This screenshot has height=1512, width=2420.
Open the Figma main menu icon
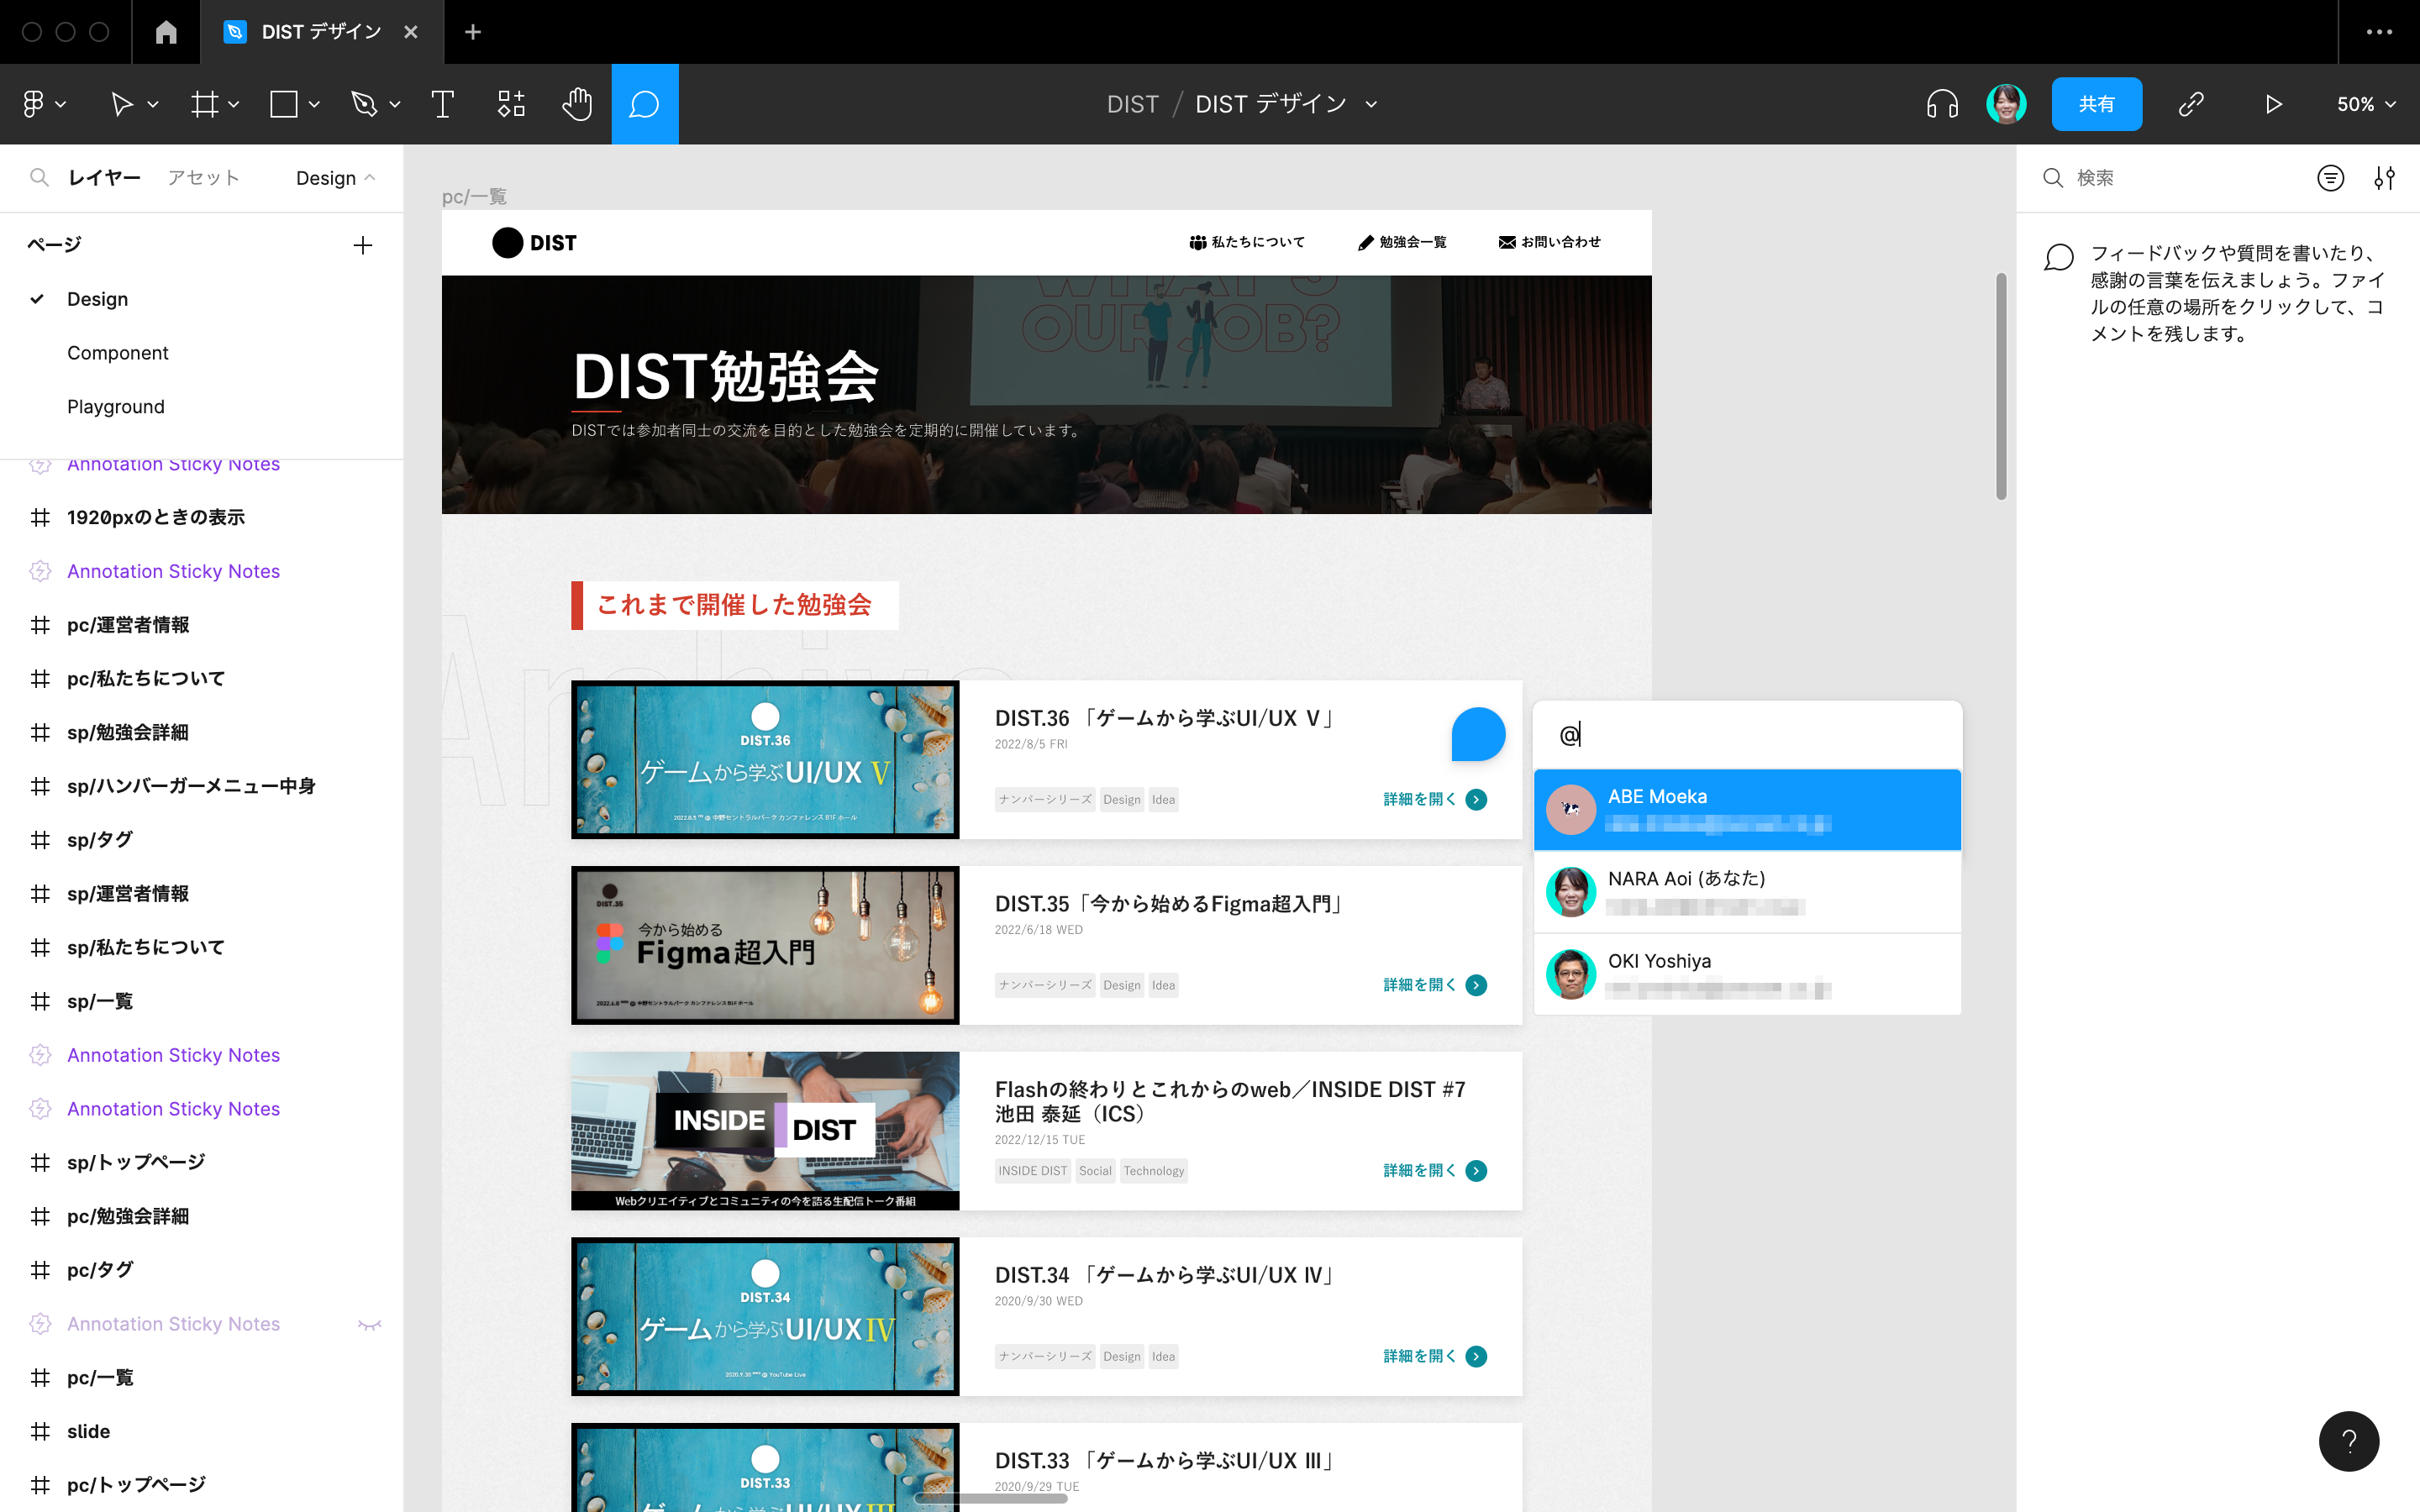(33, 104)
